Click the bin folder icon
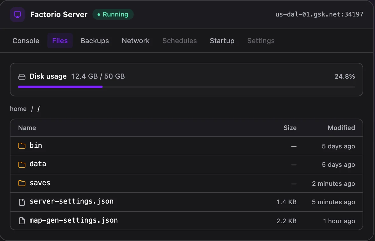 click(22, 146)
